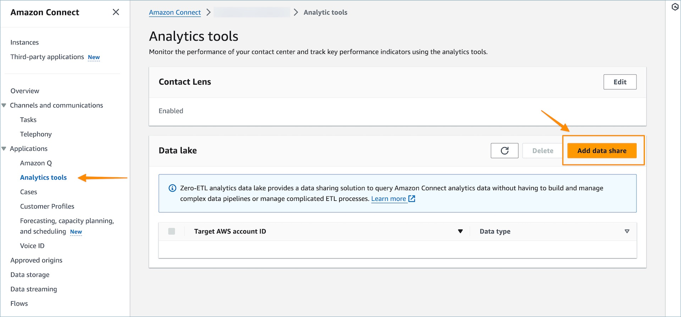Screen dimensions: 681x317
Task: Click the Add data share button
Action: [x=602, y=151]
